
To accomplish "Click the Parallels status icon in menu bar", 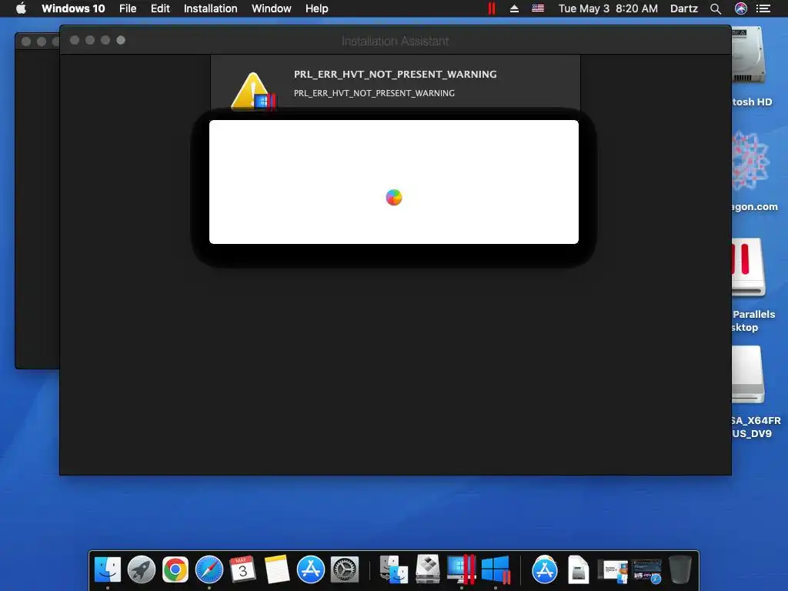I will 492,8.
